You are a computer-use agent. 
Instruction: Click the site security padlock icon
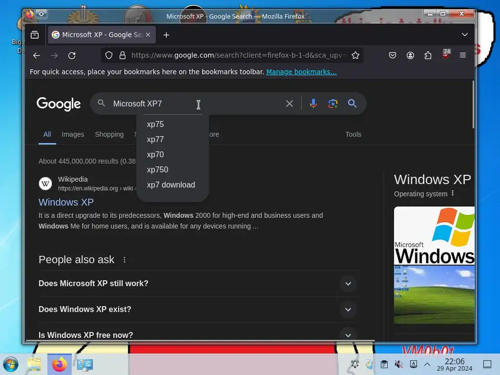pos(123,56)
